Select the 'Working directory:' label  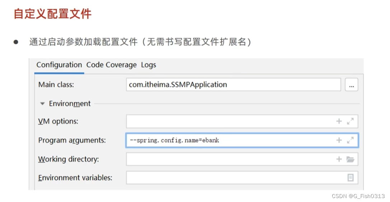point(69,159)
